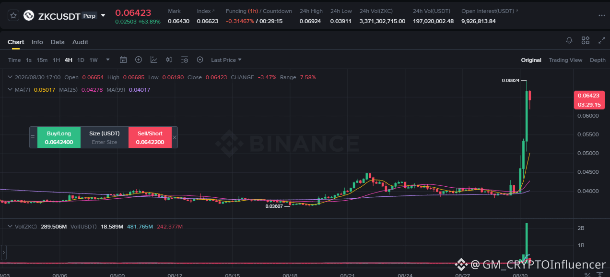Expand the left side panel arrow
Screen dimensions: 610x277
point(4,252)
